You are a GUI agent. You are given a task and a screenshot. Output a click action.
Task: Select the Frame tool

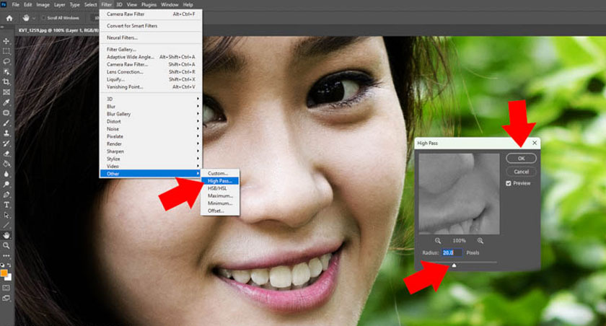coord(6,92)
